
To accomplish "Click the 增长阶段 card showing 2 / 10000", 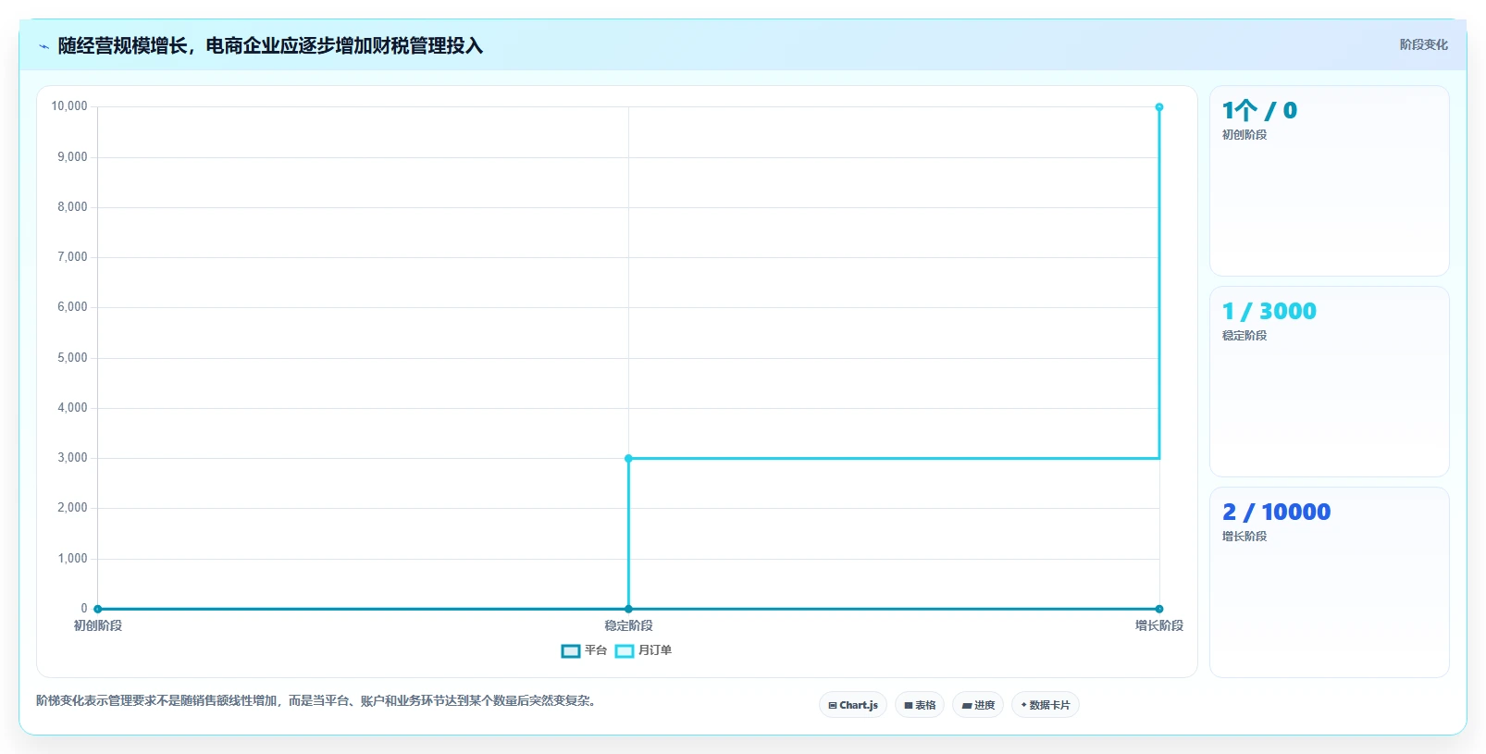I will pyautogui.click(x=1329, y=582).
